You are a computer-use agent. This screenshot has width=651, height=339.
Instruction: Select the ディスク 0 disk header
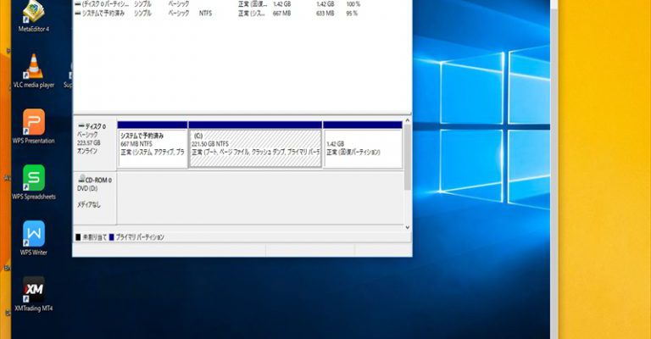pos(95,143)
